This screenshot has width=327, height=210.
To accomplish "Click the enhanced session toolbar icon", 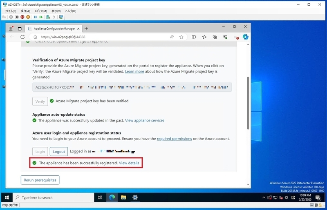I will click(61, 17).
